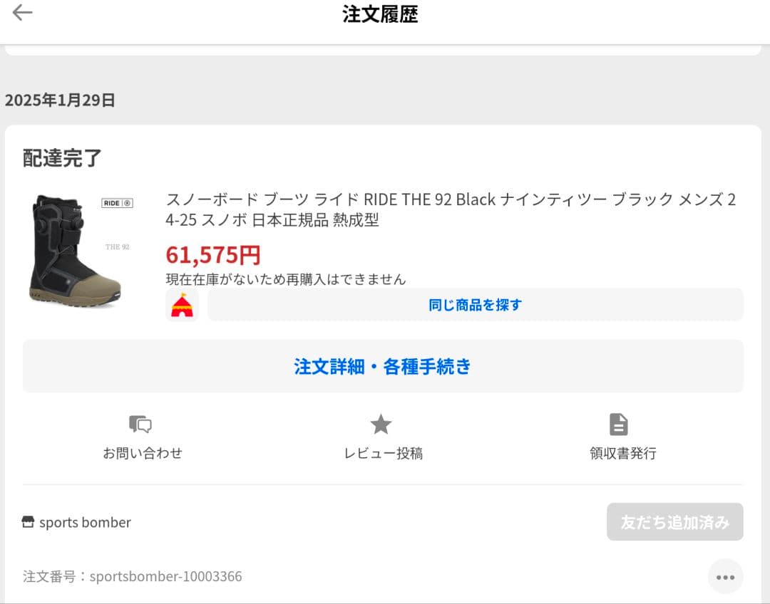The image size is (770, 604).
Task: Open more options via the ellipsis icon
Action: pos(725,576)
